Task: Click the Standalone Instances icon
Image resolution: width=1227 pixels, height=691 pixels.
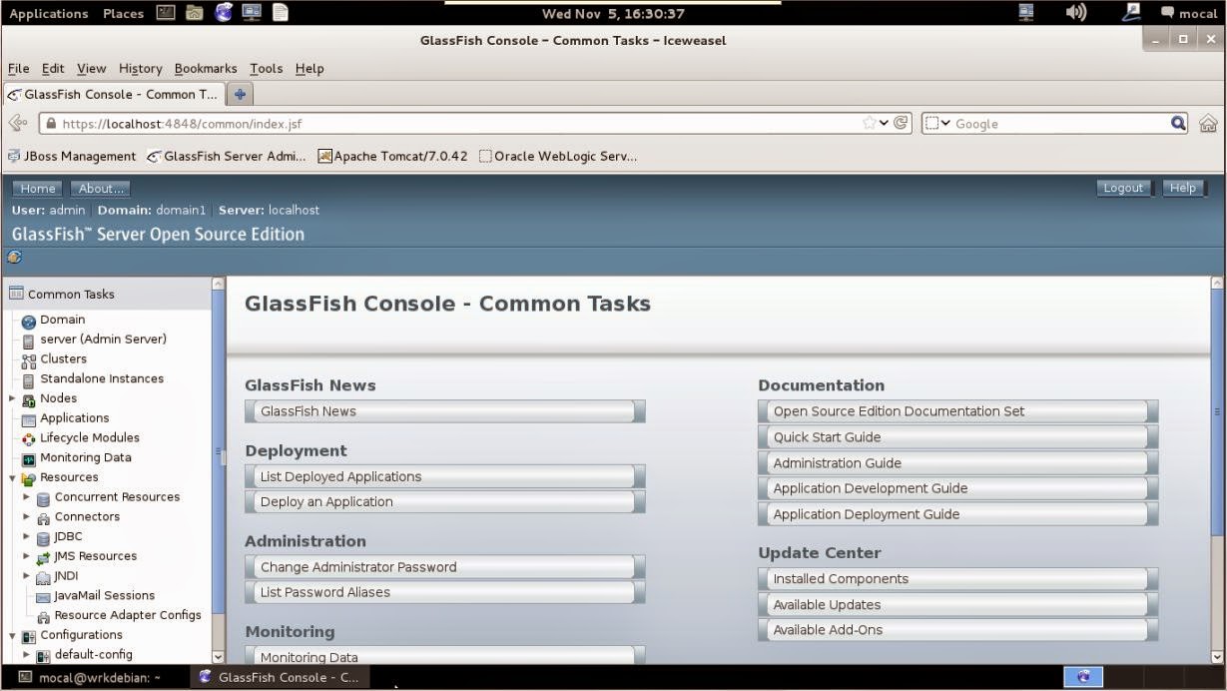Action: click(x=29, y=379)
